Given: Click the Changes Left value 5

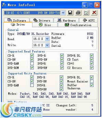Looking at the screenshot, I should 92,105.
